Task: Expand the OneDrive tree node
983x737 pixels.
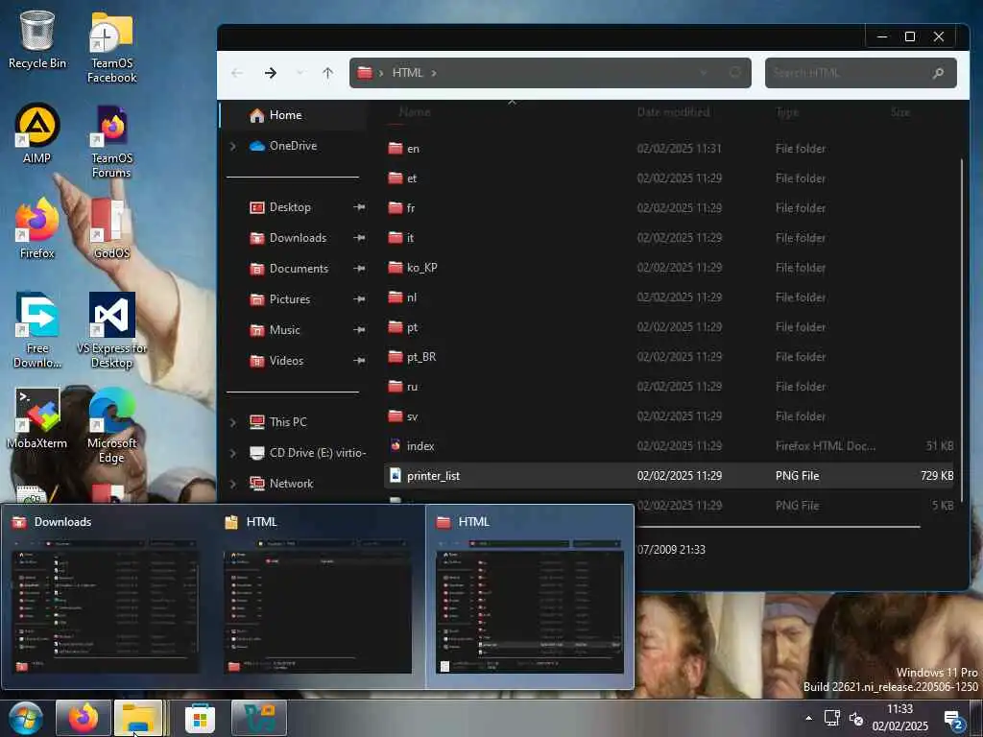Action: 233,146
